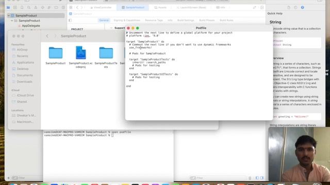Select AppDelegate in the navigator
This screenshot has height=185, width=330.
[x=31, y=26]
